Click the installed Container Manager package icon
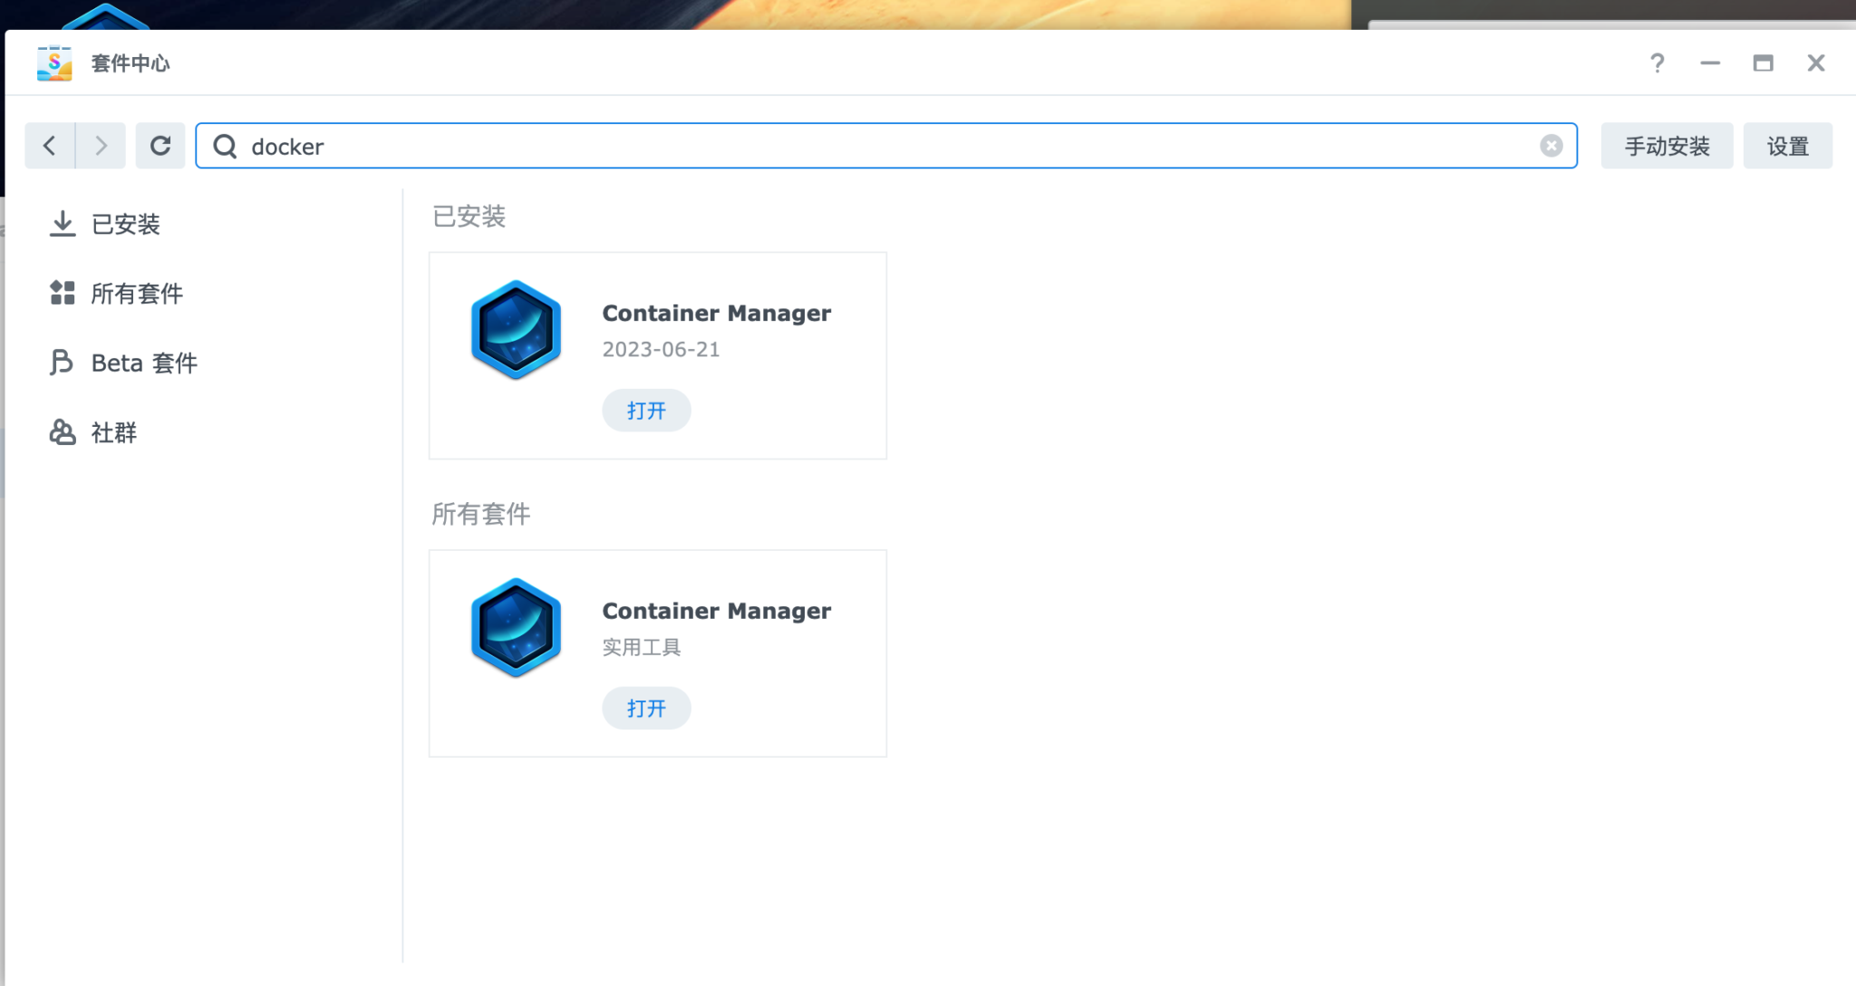The image size is (1856, 986). coord(515,329)
